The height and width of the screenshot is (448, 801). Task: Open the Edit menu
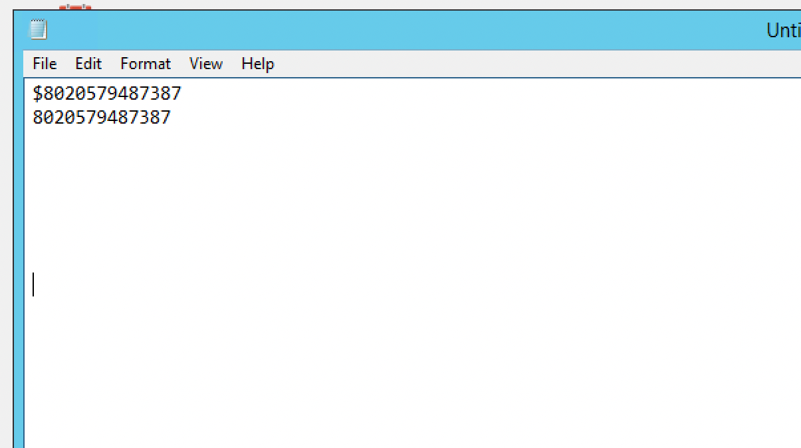click(88, 64)
